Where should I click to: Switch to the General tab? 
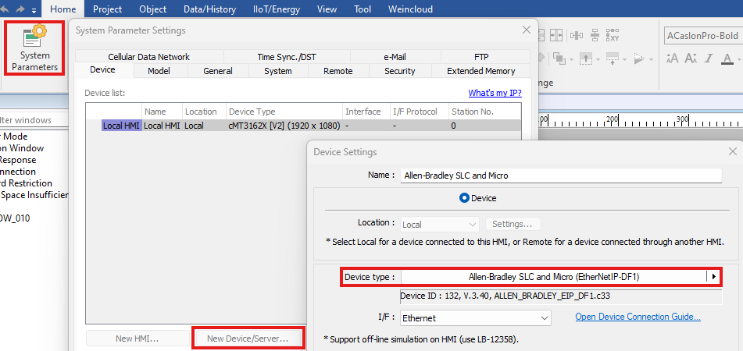[218, 71]
